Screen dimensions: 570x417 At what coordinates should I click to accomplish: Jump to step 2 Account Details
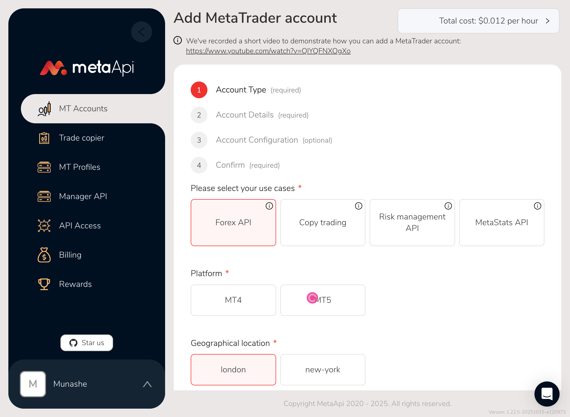(x=245, y=115)
